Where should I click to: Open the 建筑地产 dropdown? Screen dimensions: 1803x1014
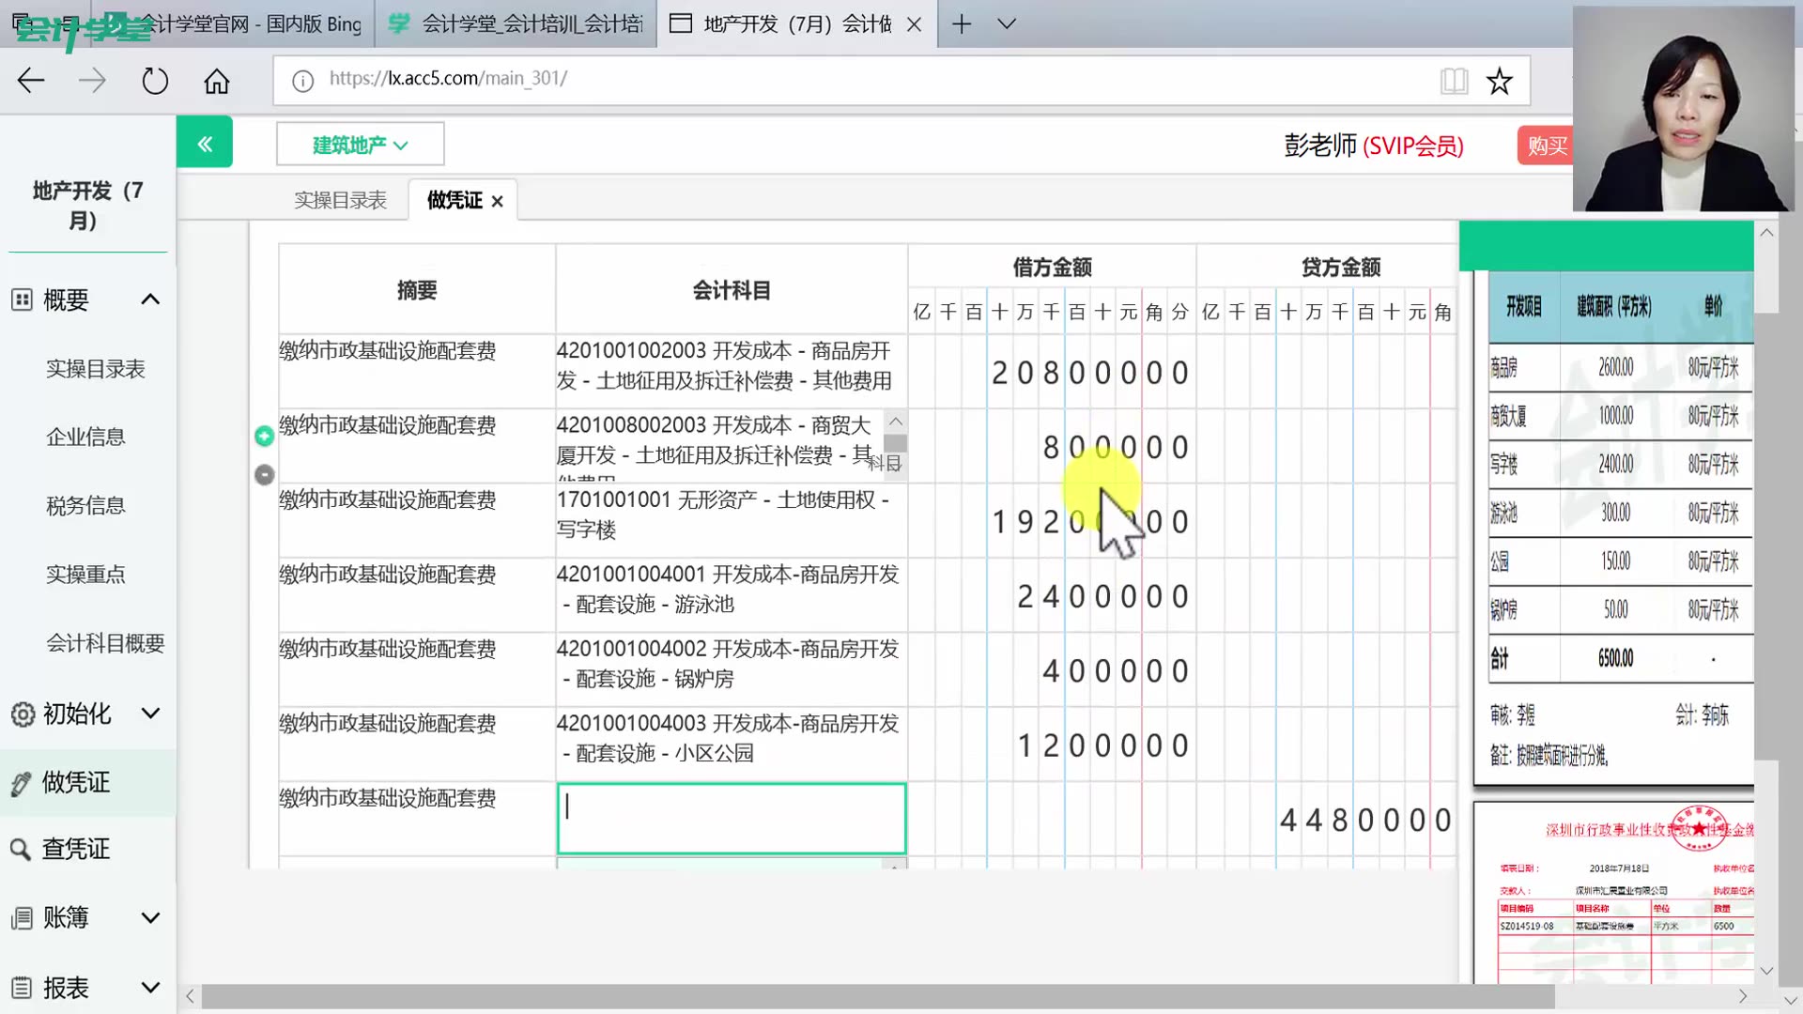pos(360,143)
